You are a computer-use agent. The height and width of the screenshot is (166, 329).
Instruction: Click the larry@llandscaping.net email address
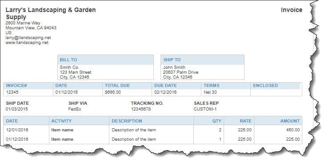28,38
